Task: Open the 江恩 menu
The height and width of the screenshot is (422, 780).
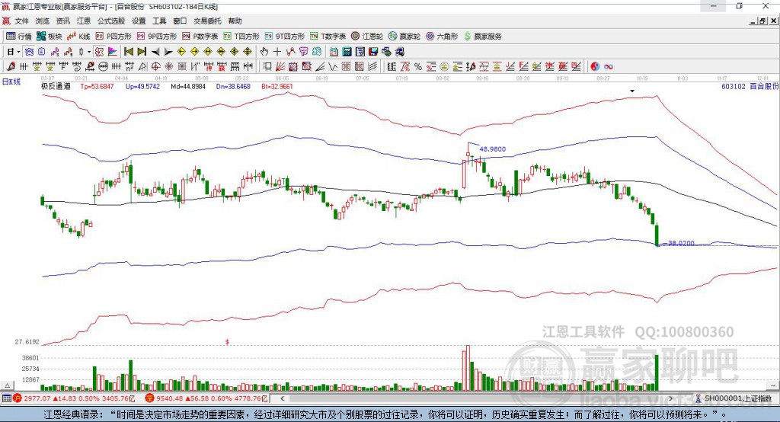Action: [x=84, y=21]
